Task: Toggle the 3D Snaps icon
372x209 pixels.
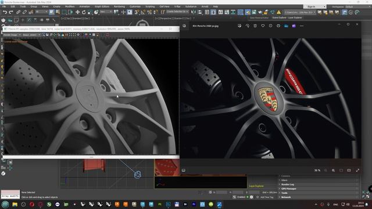Action: point(137,12)
